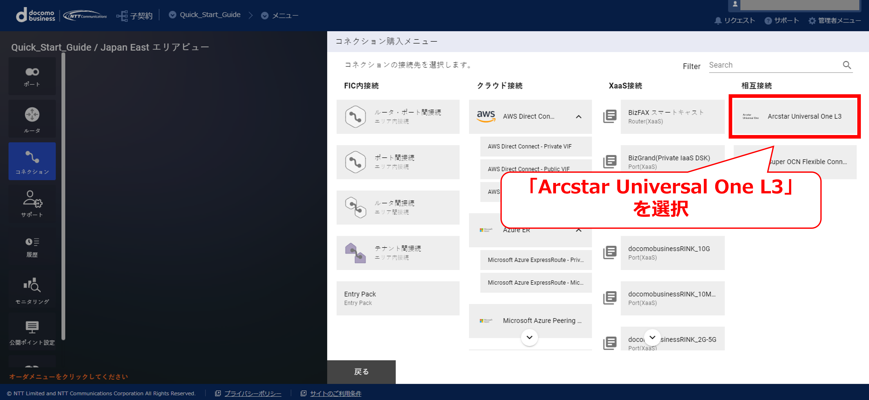Click the document icon beside BizFAX スマートキャスト
869x400 pixels.
(610, 116)
